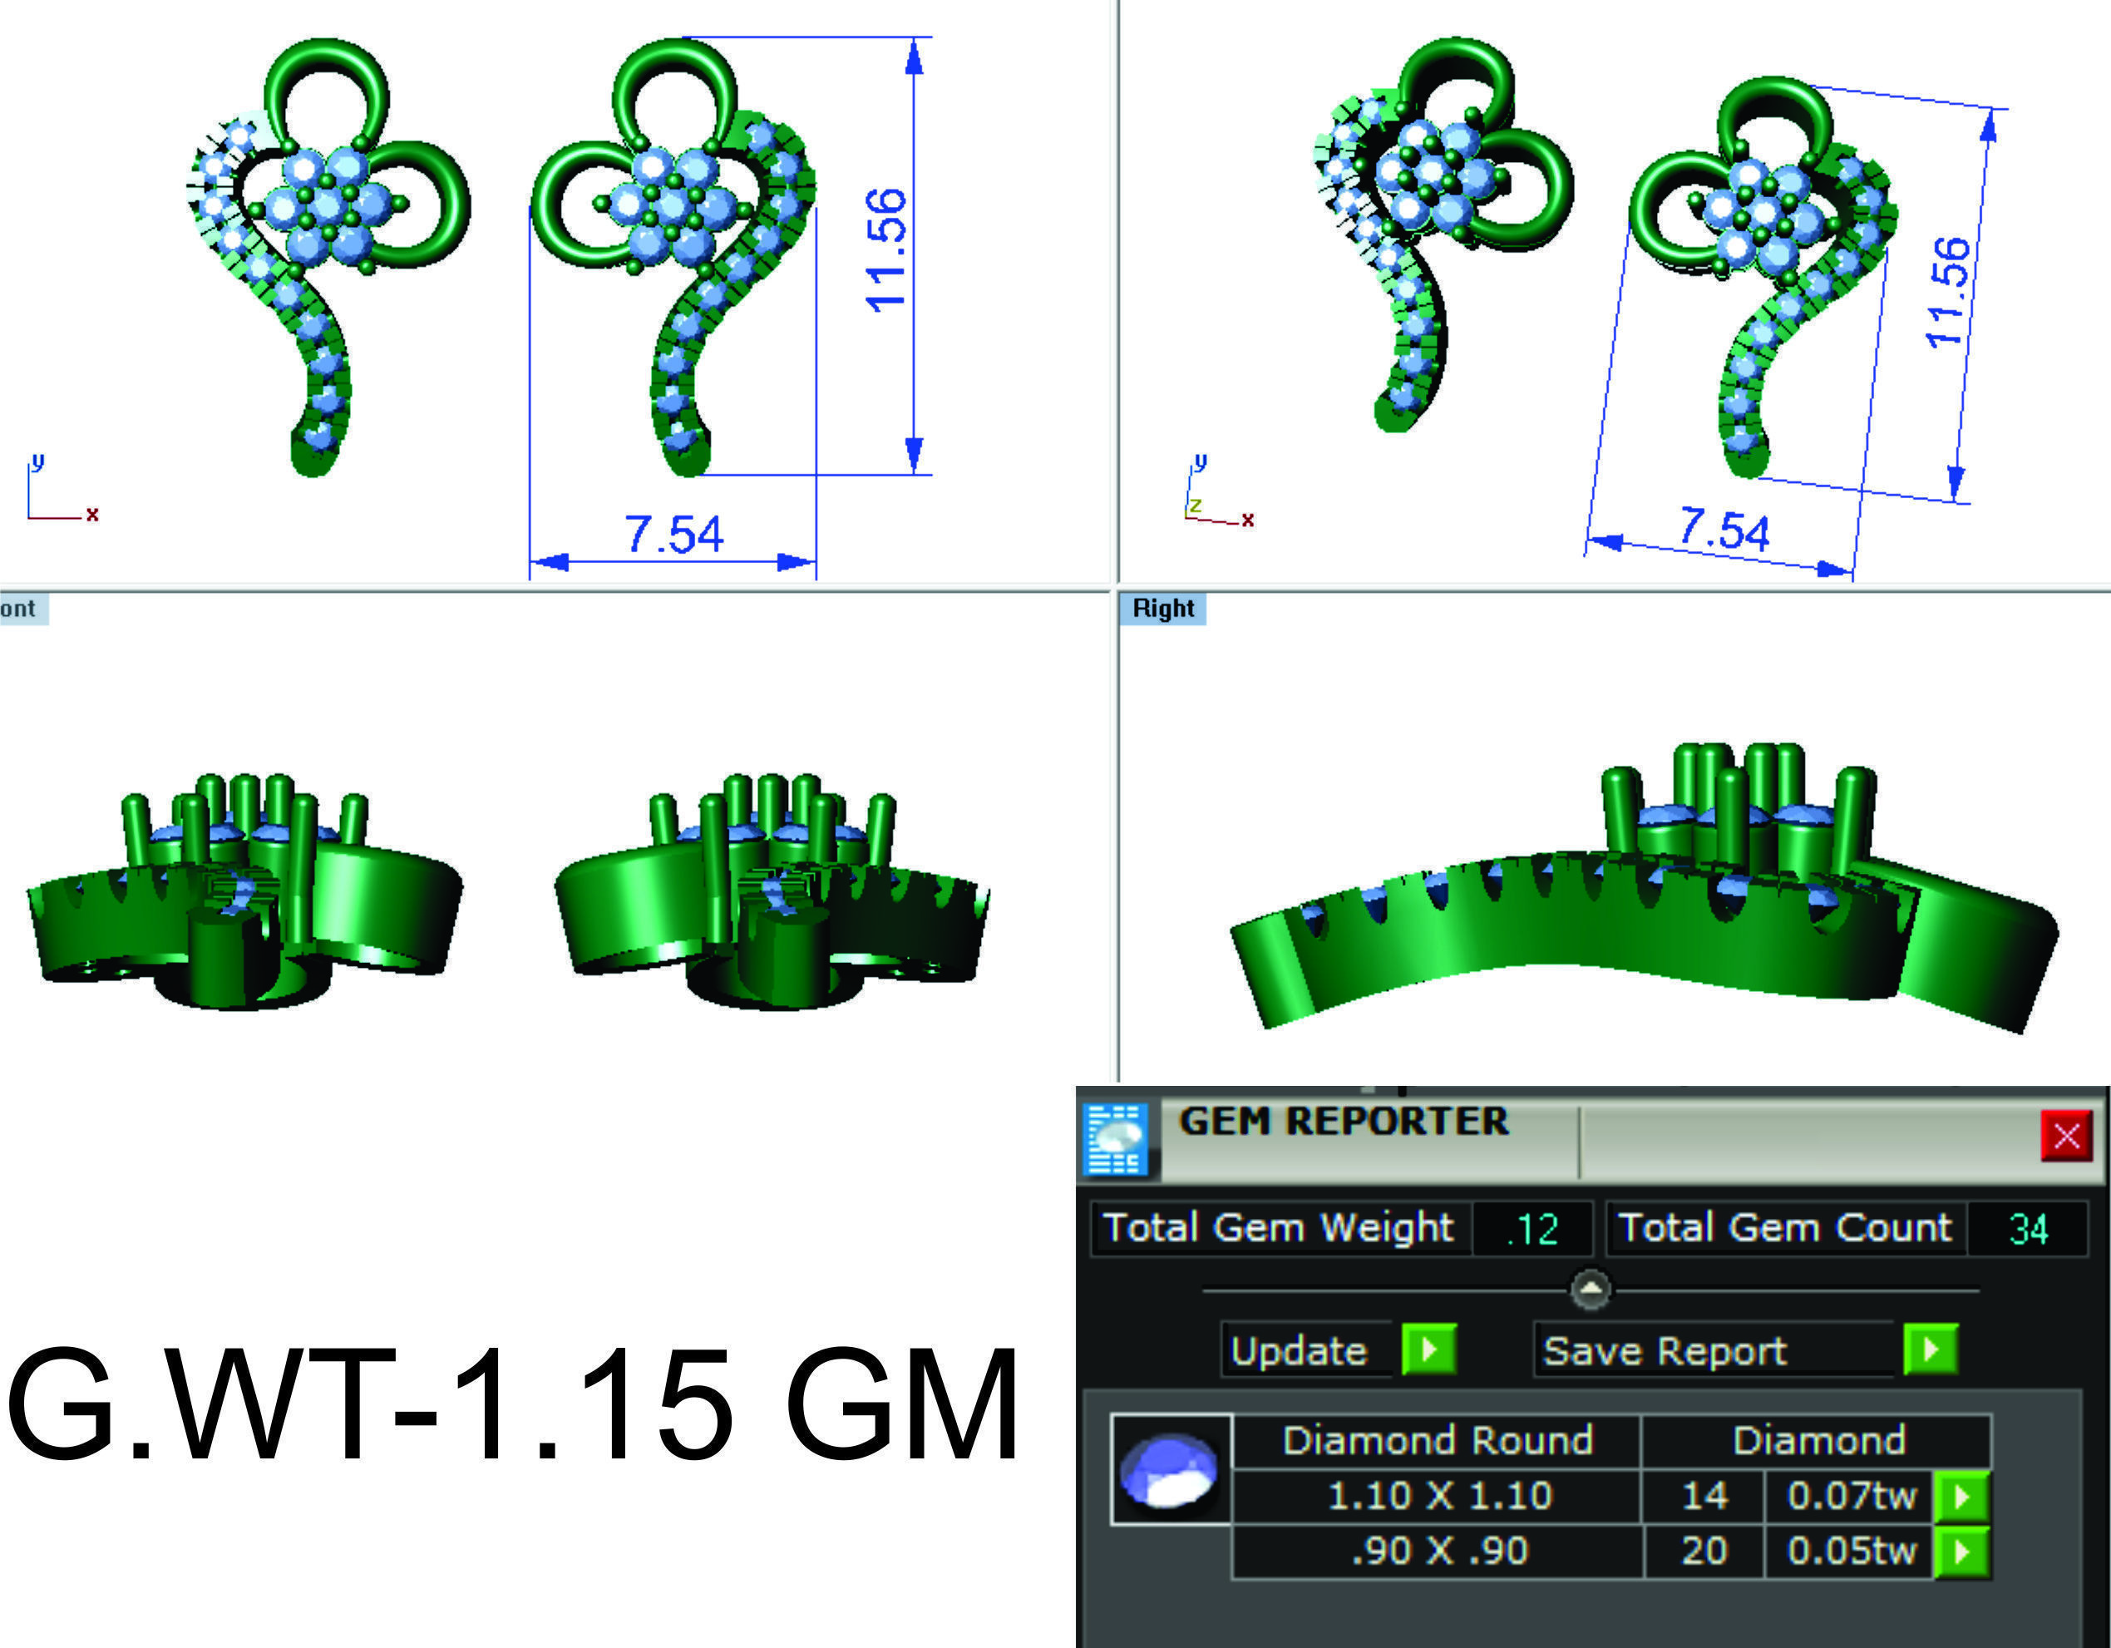Click the 0.07tw weight cell
Image resolution: width=2111 pixels, height=1648 pixels.
point(1850,1496)
